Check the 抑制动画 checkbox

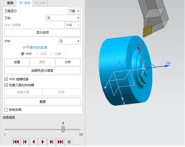(x=6, y=110)
